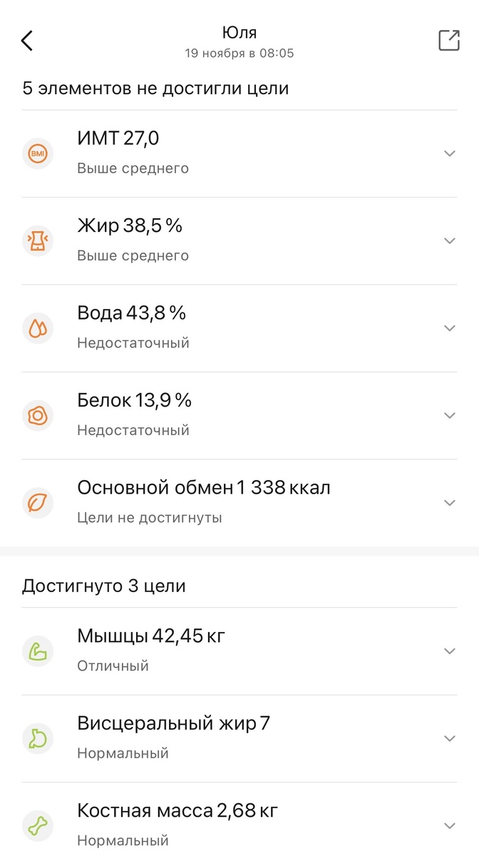The height and width of the screenshot is (856, 479).
Task: Expand Основной обмен 1 338 ккал details
Action: (x=449, y=502)
